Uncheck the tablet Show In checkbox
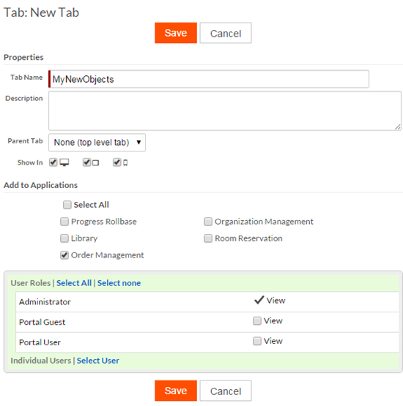The height and width of the screenshot is (406, 403). (x=86, y=162)
